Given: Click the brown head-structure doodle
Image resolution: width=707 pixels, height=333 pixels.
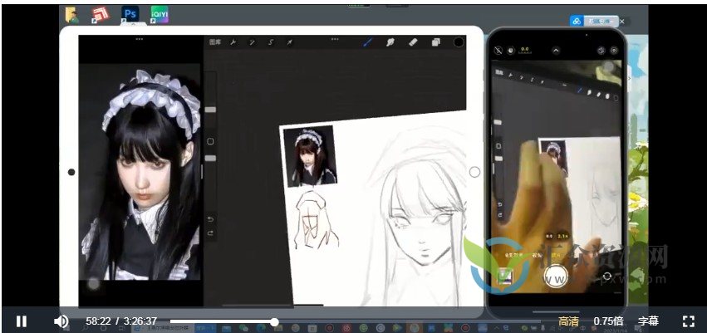Looking at the screenshot, I should coord(316,219).
